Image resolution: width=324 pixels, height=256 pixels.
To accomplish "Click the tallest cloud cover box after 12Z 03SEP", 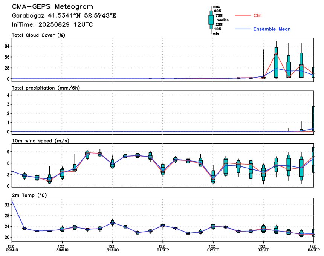I will [276, 62].
